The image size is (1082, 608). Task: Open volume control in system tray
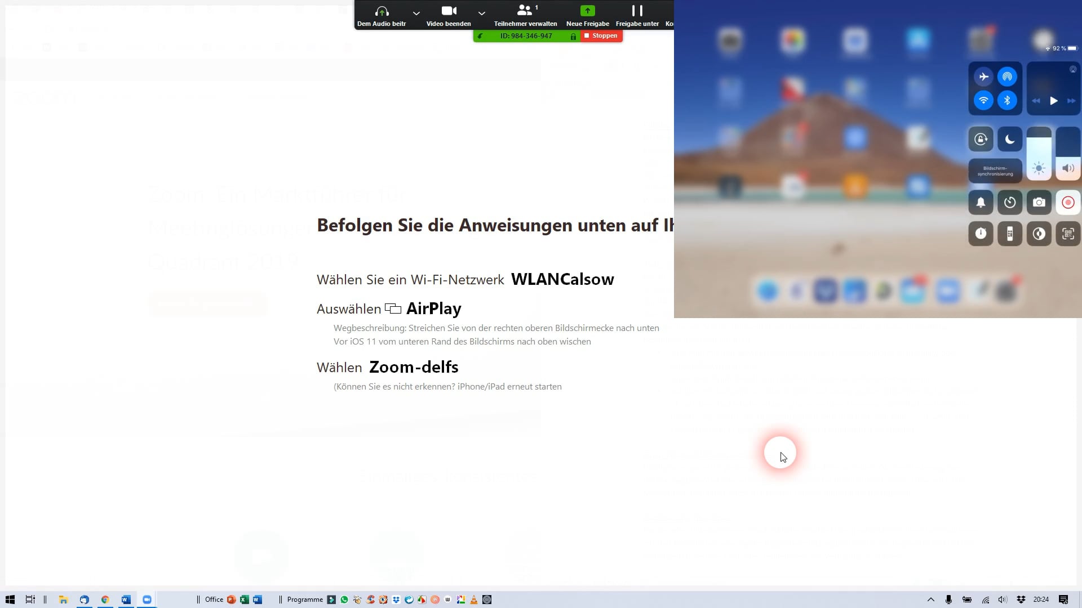tap(1003, 600)
